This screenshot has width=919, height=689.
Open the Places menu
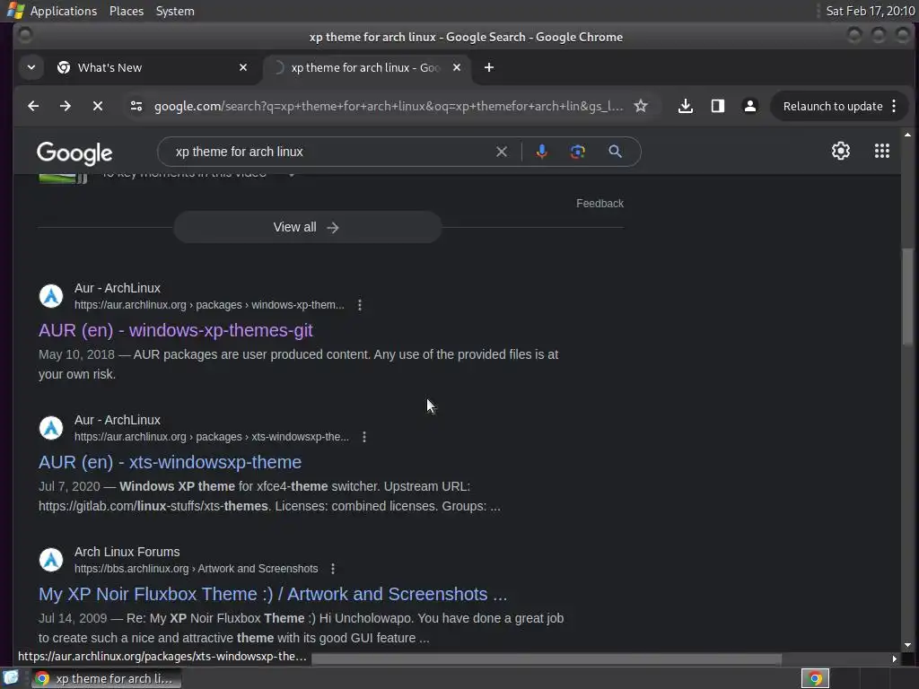127,11
